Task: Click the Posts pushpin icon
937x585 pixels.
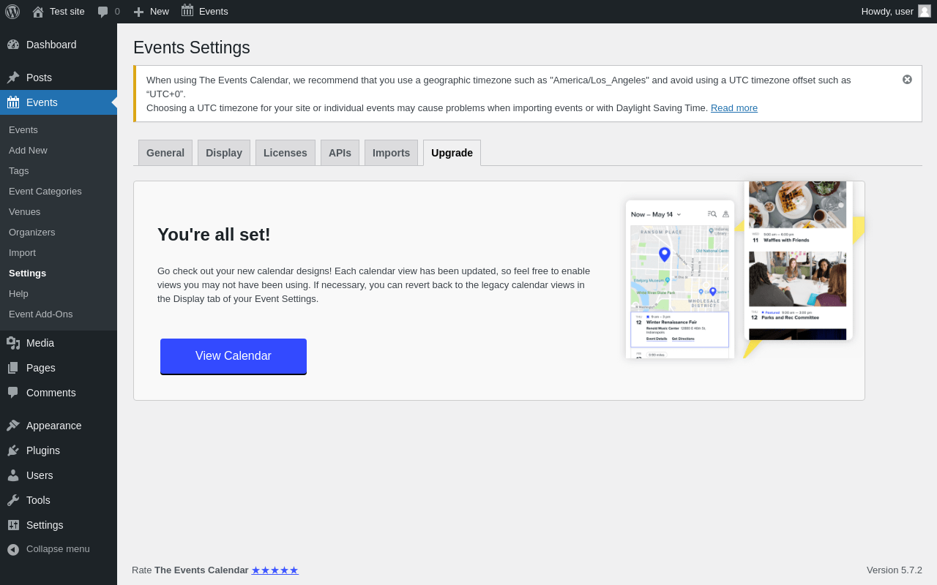Action: tap(13, 78)
